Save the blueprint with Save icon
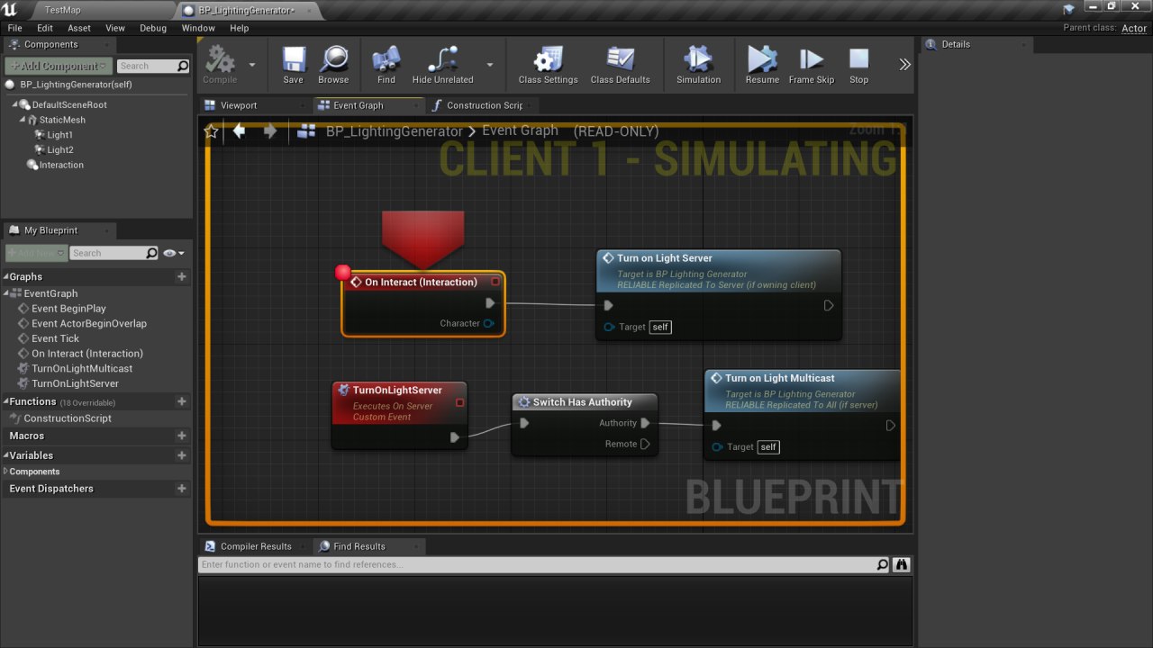 [x=294, y=66]
